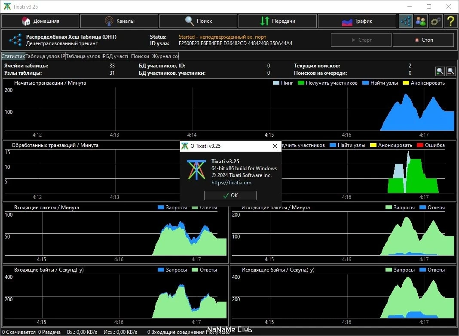Click Вх.: 0,00 KB/s in status bar
This screenshot has height=336, width=459.
[82, 332]
